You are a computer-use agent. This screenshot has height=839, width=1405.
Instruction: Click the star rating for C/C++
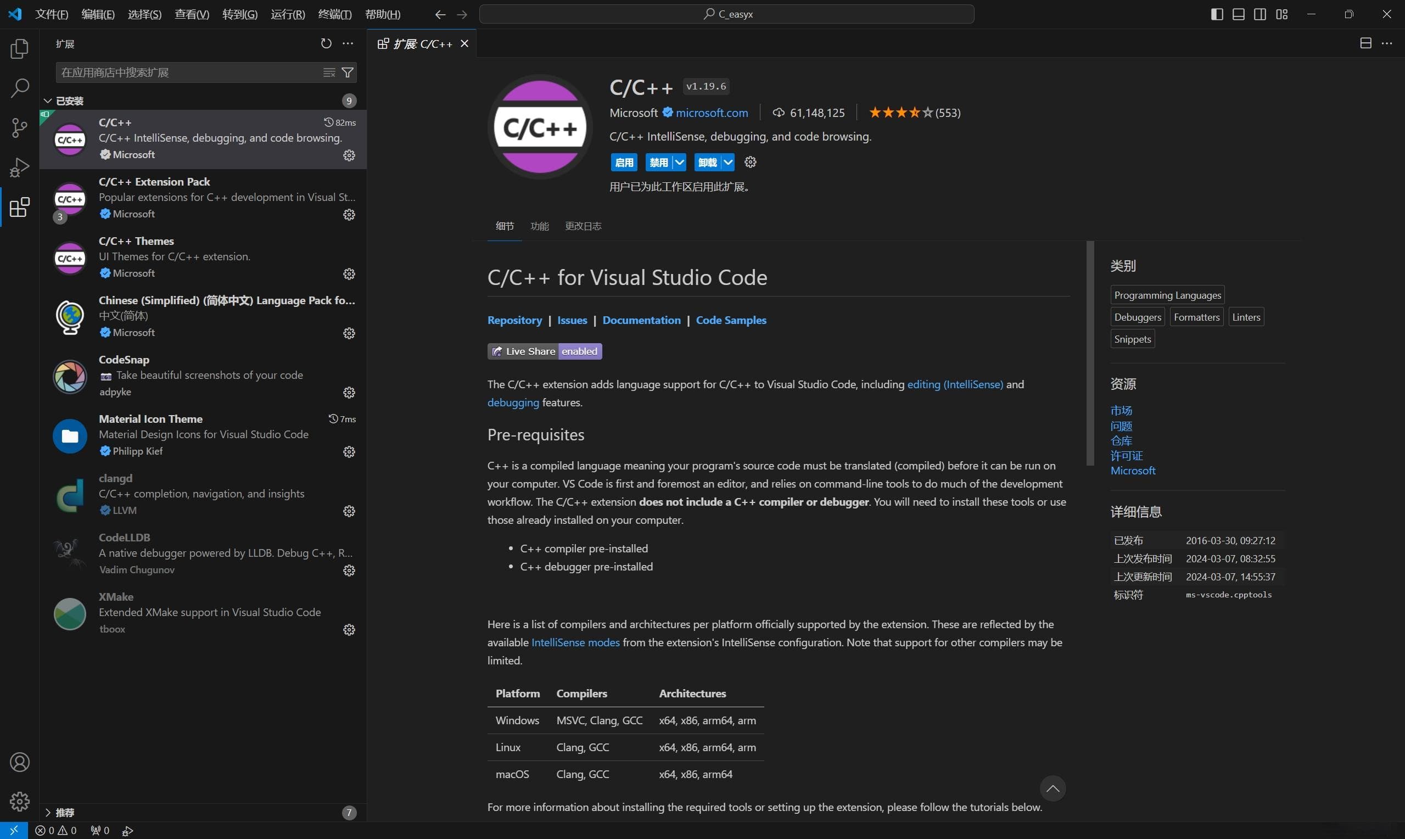[x=915, y=113]
